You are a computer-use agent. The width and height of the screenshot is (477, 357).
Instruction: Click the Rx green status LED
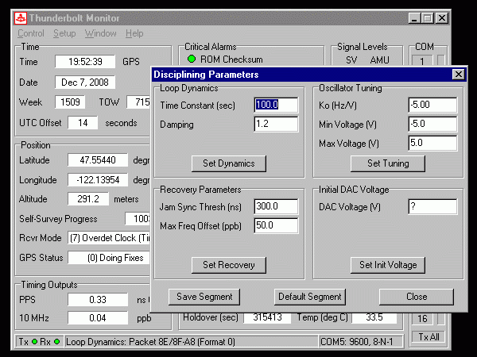57,341
